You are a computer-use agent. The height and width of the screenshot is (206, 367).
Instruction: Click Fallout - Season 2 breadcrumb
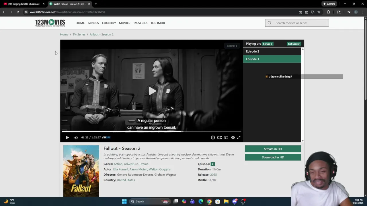pyautogui.click(x=101, y=34)
